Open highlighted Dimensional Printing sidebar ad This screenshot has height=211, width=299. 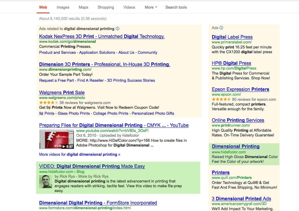pos(236,147)
